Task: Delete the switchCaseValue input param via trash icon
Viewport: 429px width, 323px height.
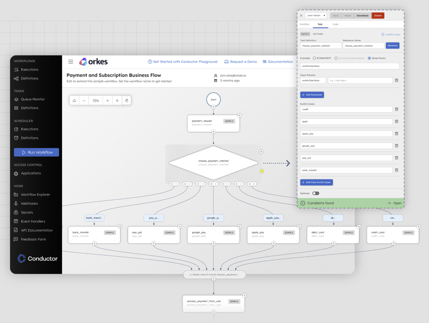Action: pyautogui.click(x=396, y=80)
